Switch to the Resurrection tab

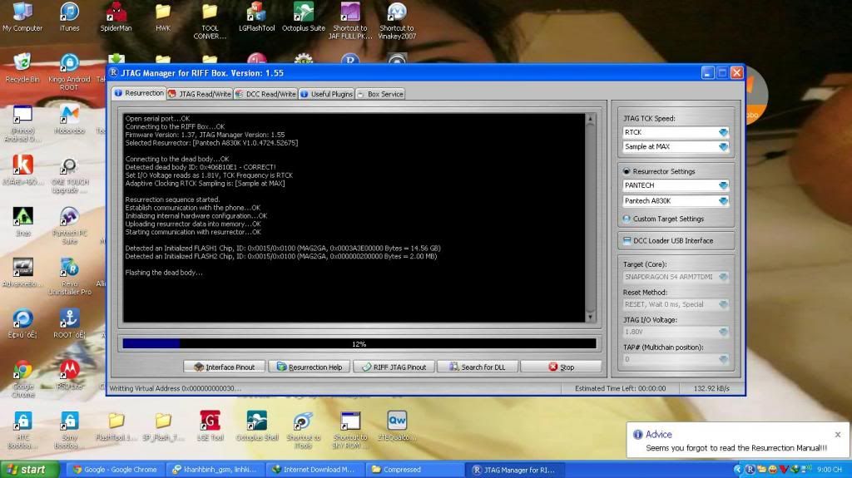pos(139,93)
